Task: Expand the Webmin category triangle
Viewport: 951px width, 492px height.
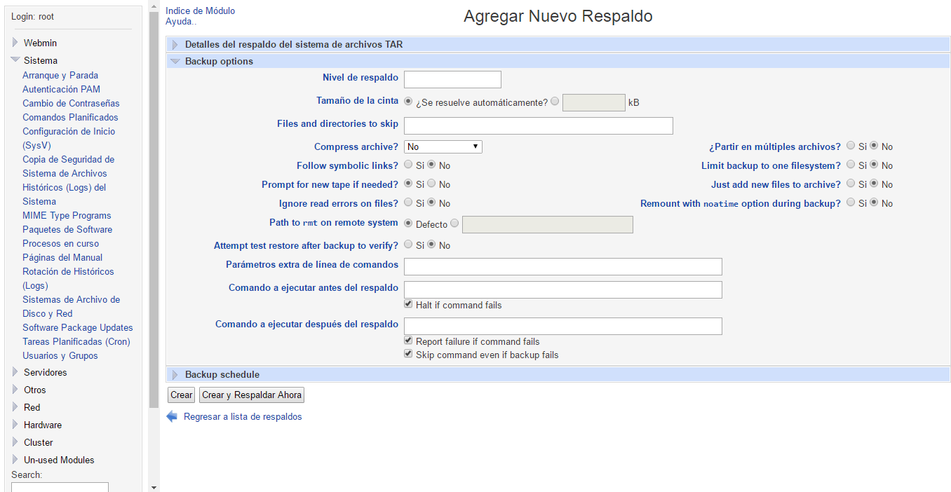Action: click(15, 43)
